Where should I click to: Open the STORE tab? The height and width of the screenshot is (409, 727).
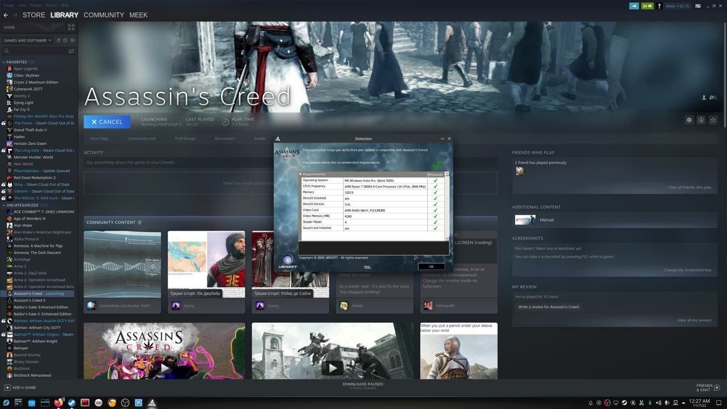pos(34,15)
